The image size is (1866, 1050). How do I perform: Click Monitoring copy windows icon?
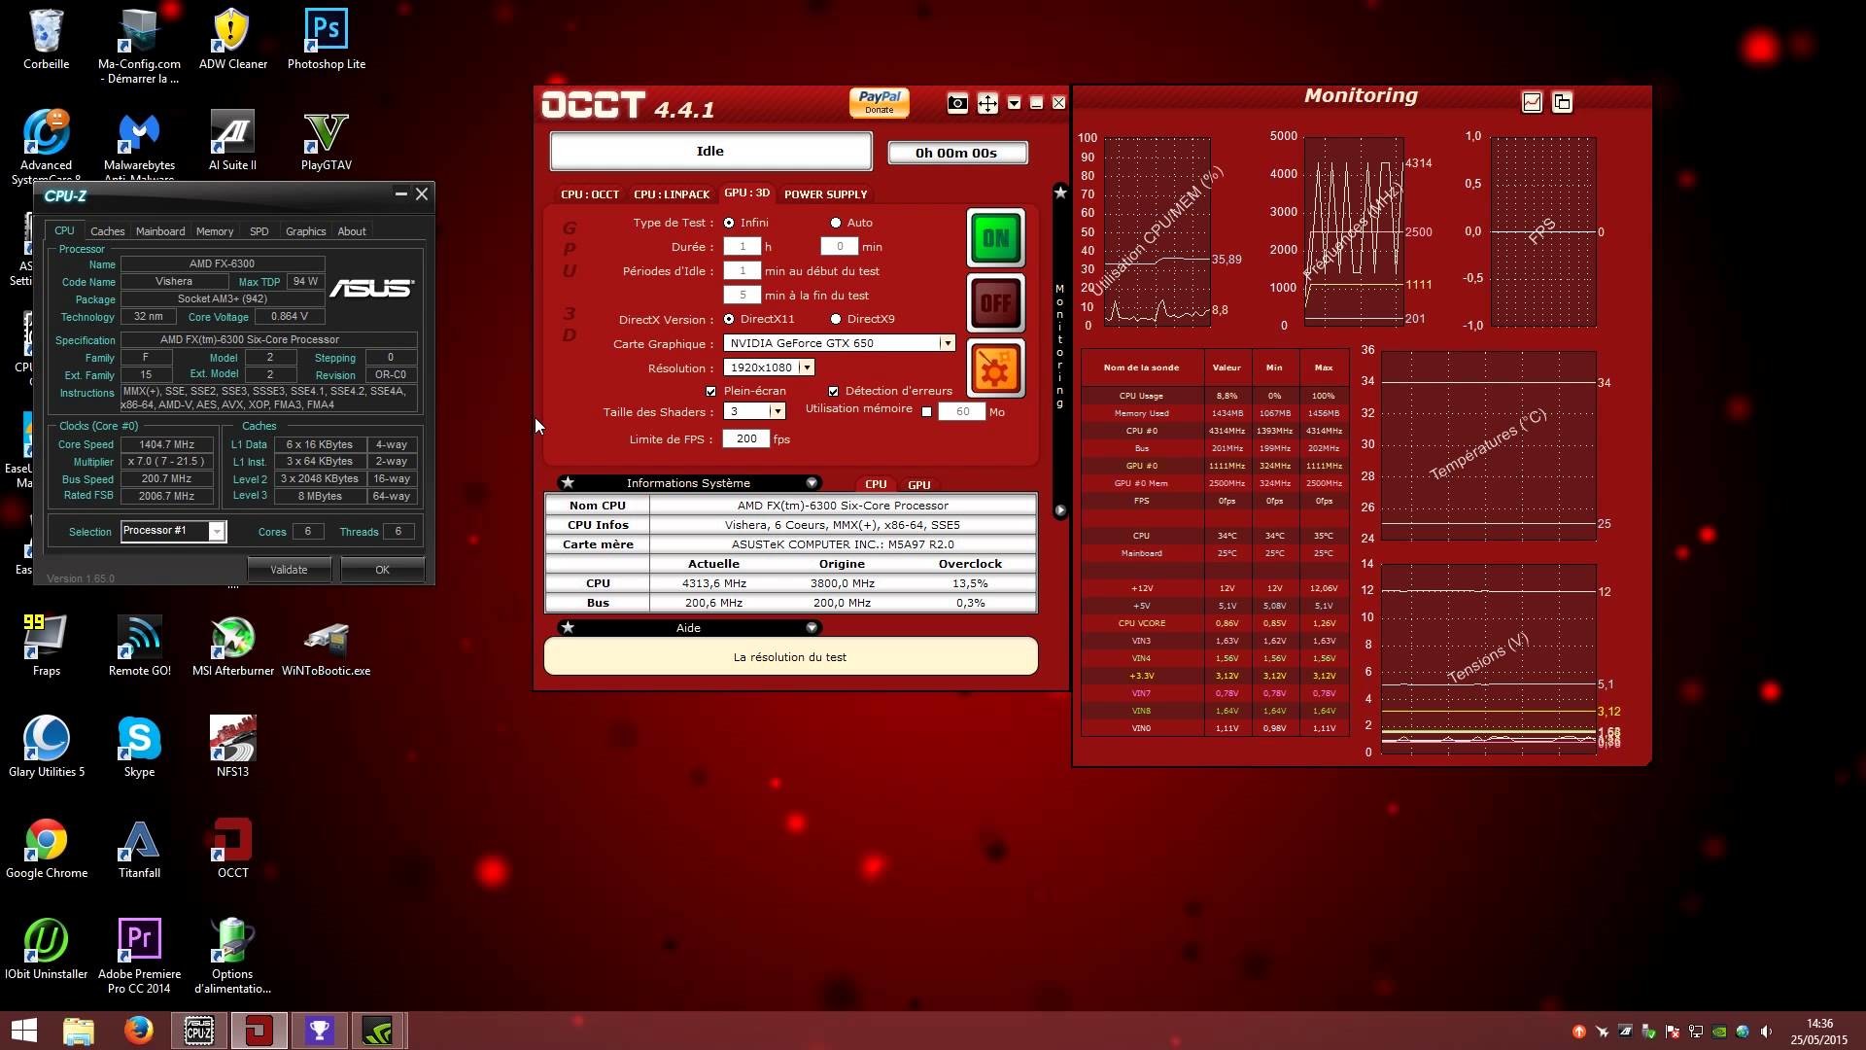[1562, 102]
